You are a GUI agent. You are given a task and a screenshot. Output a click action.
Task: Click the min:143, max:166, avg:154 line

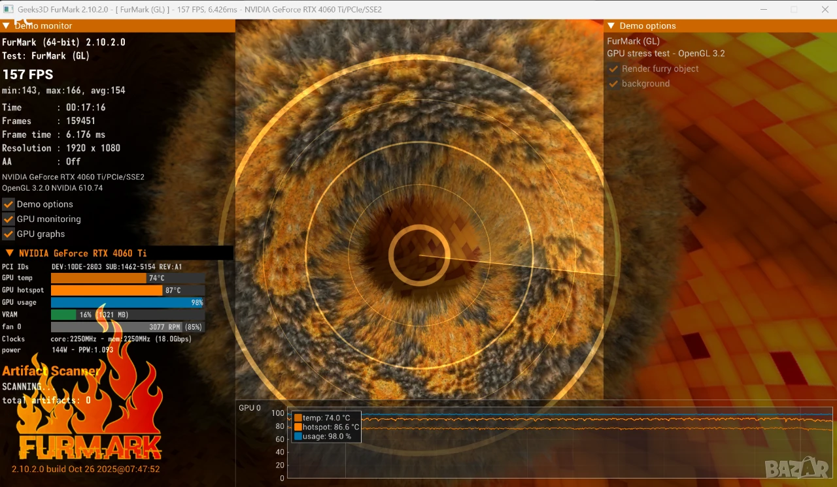click(x=63, y=91)
